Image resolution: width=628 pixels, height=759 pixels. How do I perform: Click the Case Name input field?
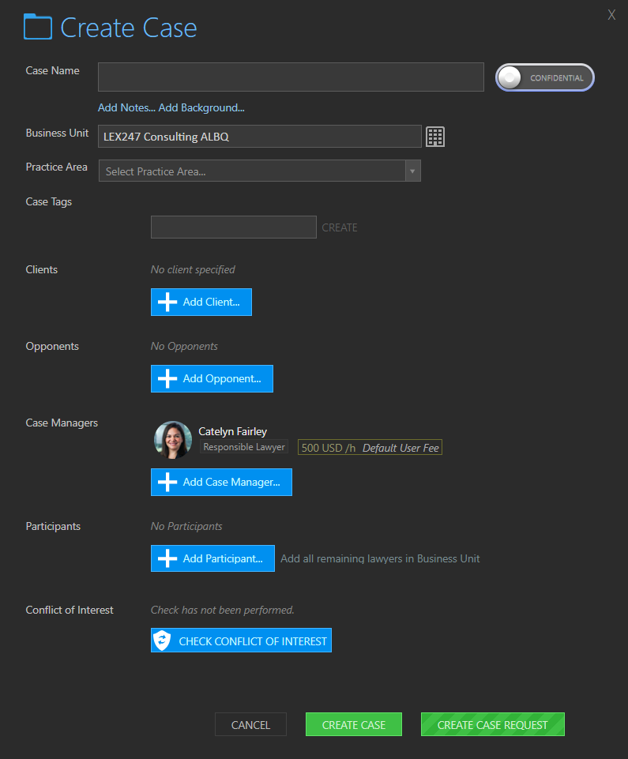(x=291, y=77)
